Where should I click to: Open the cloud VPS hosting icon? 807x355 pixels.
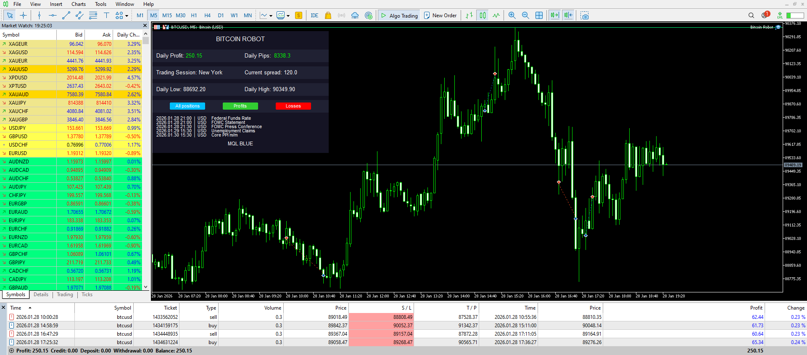[355, 16]
